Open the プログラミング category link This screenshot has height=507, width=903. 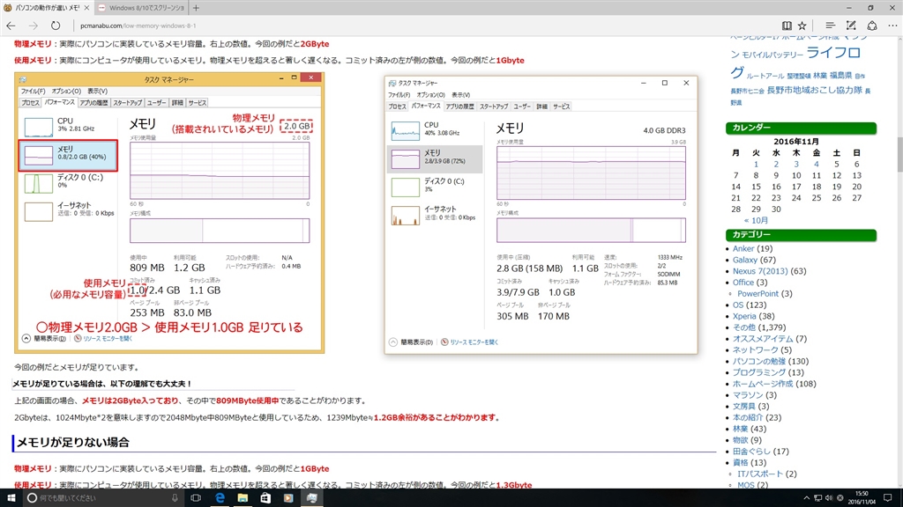(x=761, y=372)
